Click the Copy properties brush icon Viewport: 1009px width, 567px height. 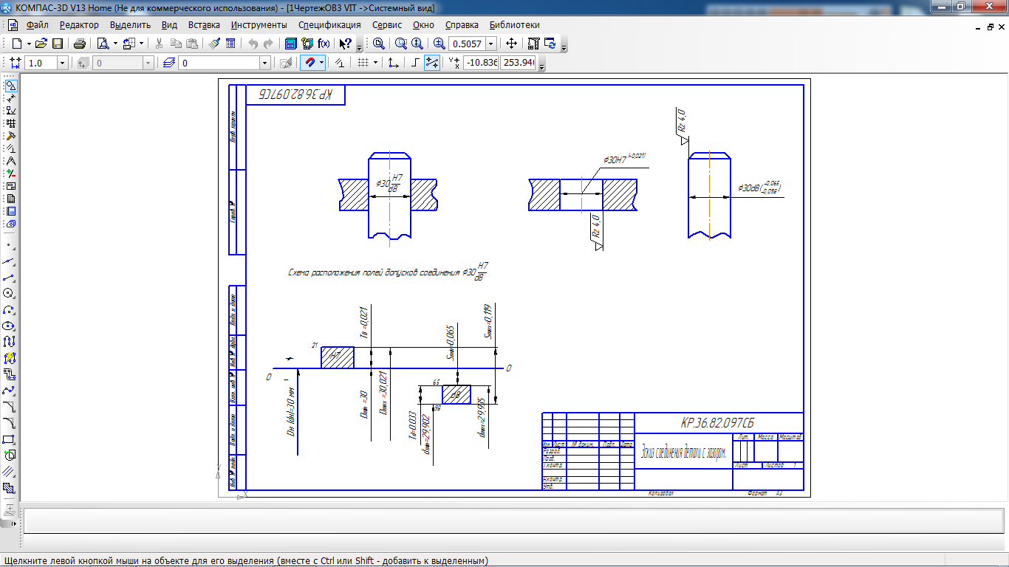(214, 44)
